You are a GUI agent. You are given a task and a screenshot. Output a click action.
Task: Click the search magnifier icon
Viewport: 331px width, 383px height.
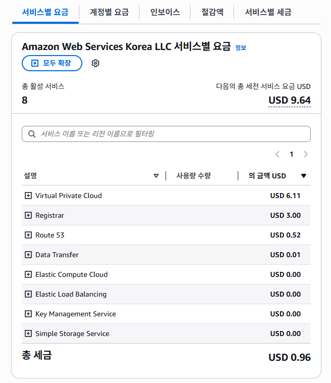(32, 134)
